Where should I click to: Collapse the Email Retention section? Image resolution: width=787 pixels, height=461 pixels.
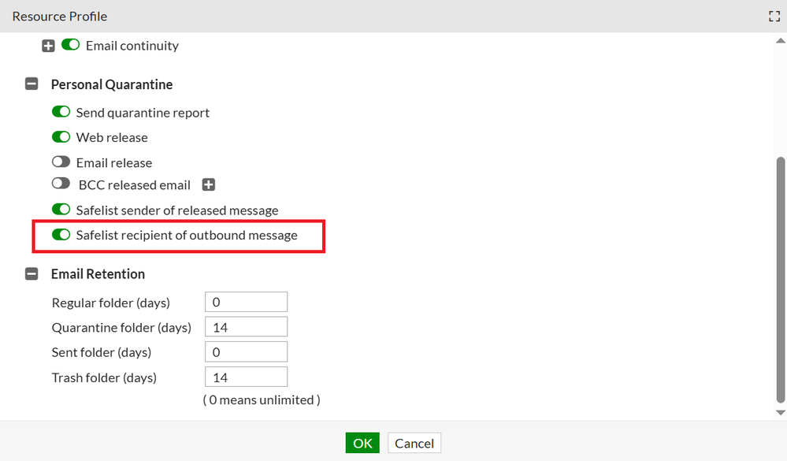tap(32, 274)
